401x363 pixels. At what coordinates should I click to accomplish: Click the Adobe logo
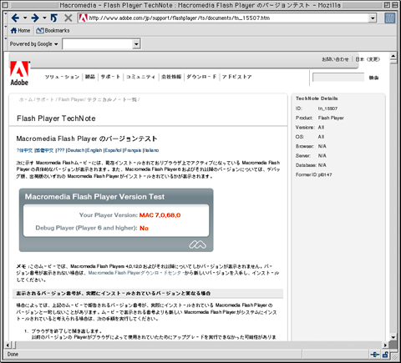click(19, 73)
